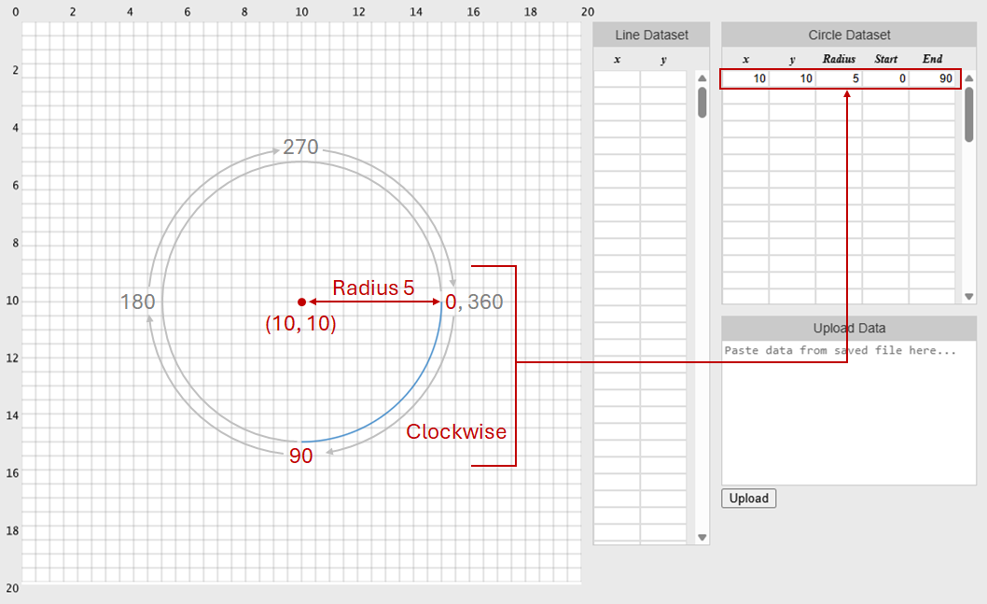Click the first y cell in Line Dataset
This screenshot has width=987, height=604.
[x=663, y=78]
